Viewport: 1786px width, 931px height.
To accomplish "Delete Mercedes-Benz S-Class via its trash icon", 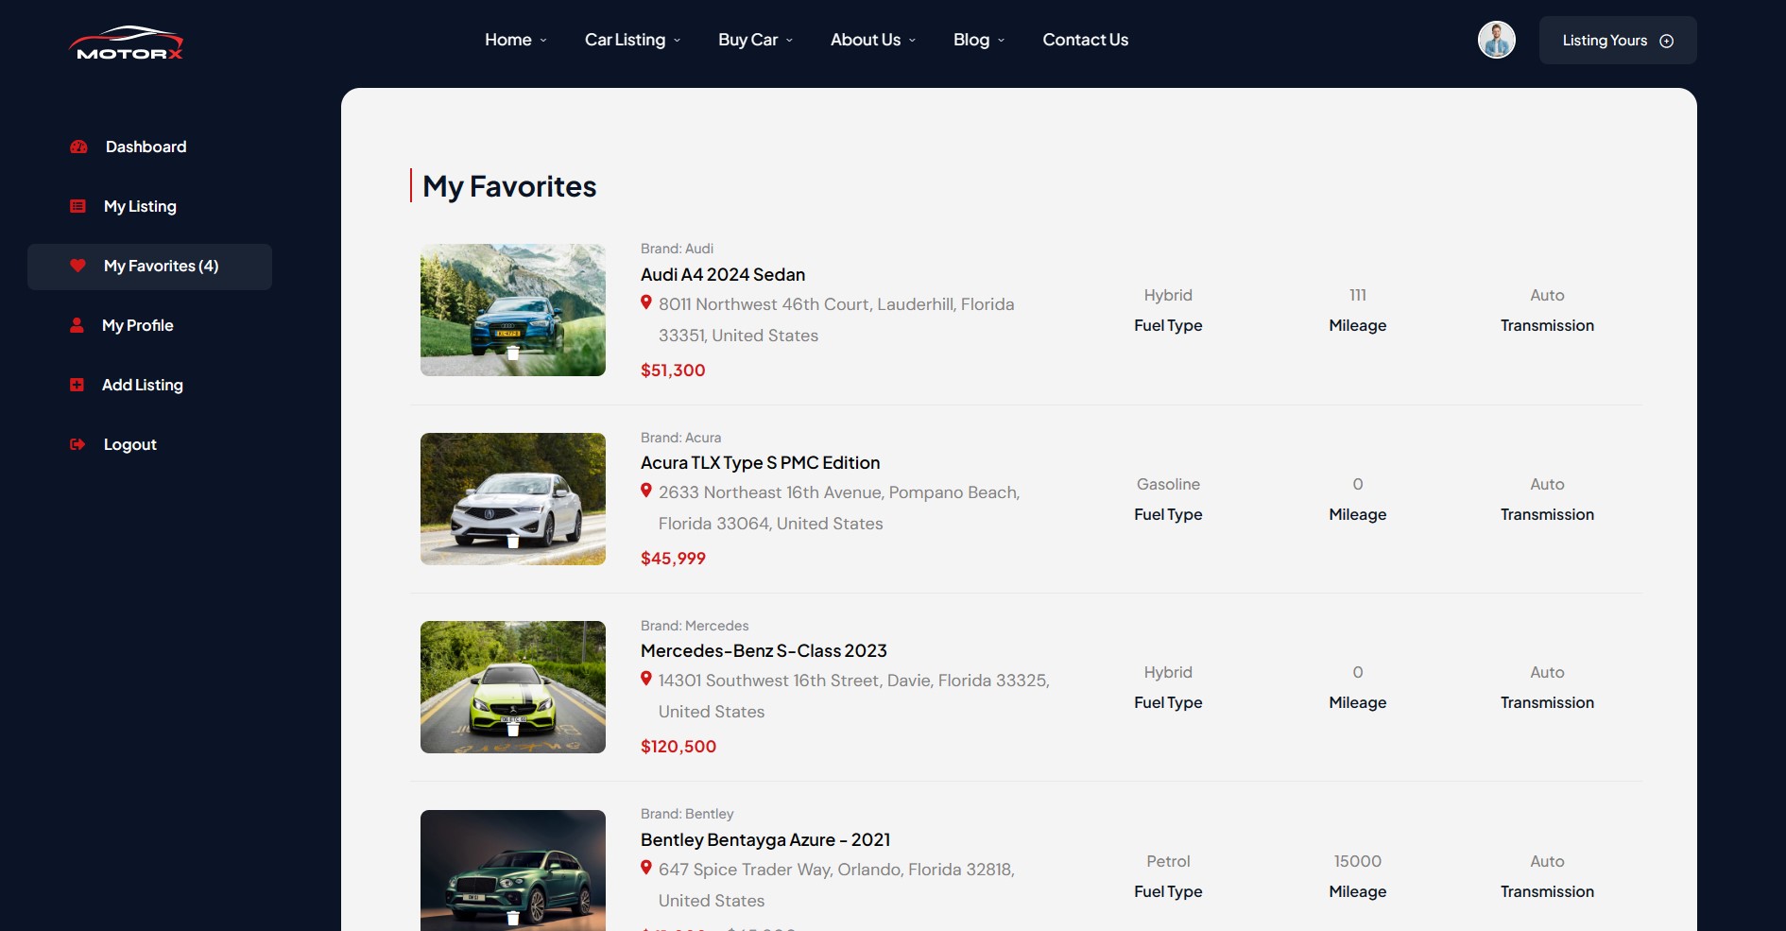I will 512,730.
